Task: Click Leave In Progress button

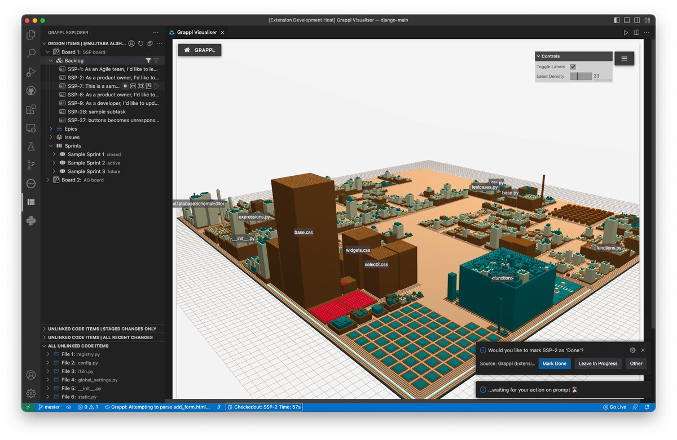Action: (598, 363)
